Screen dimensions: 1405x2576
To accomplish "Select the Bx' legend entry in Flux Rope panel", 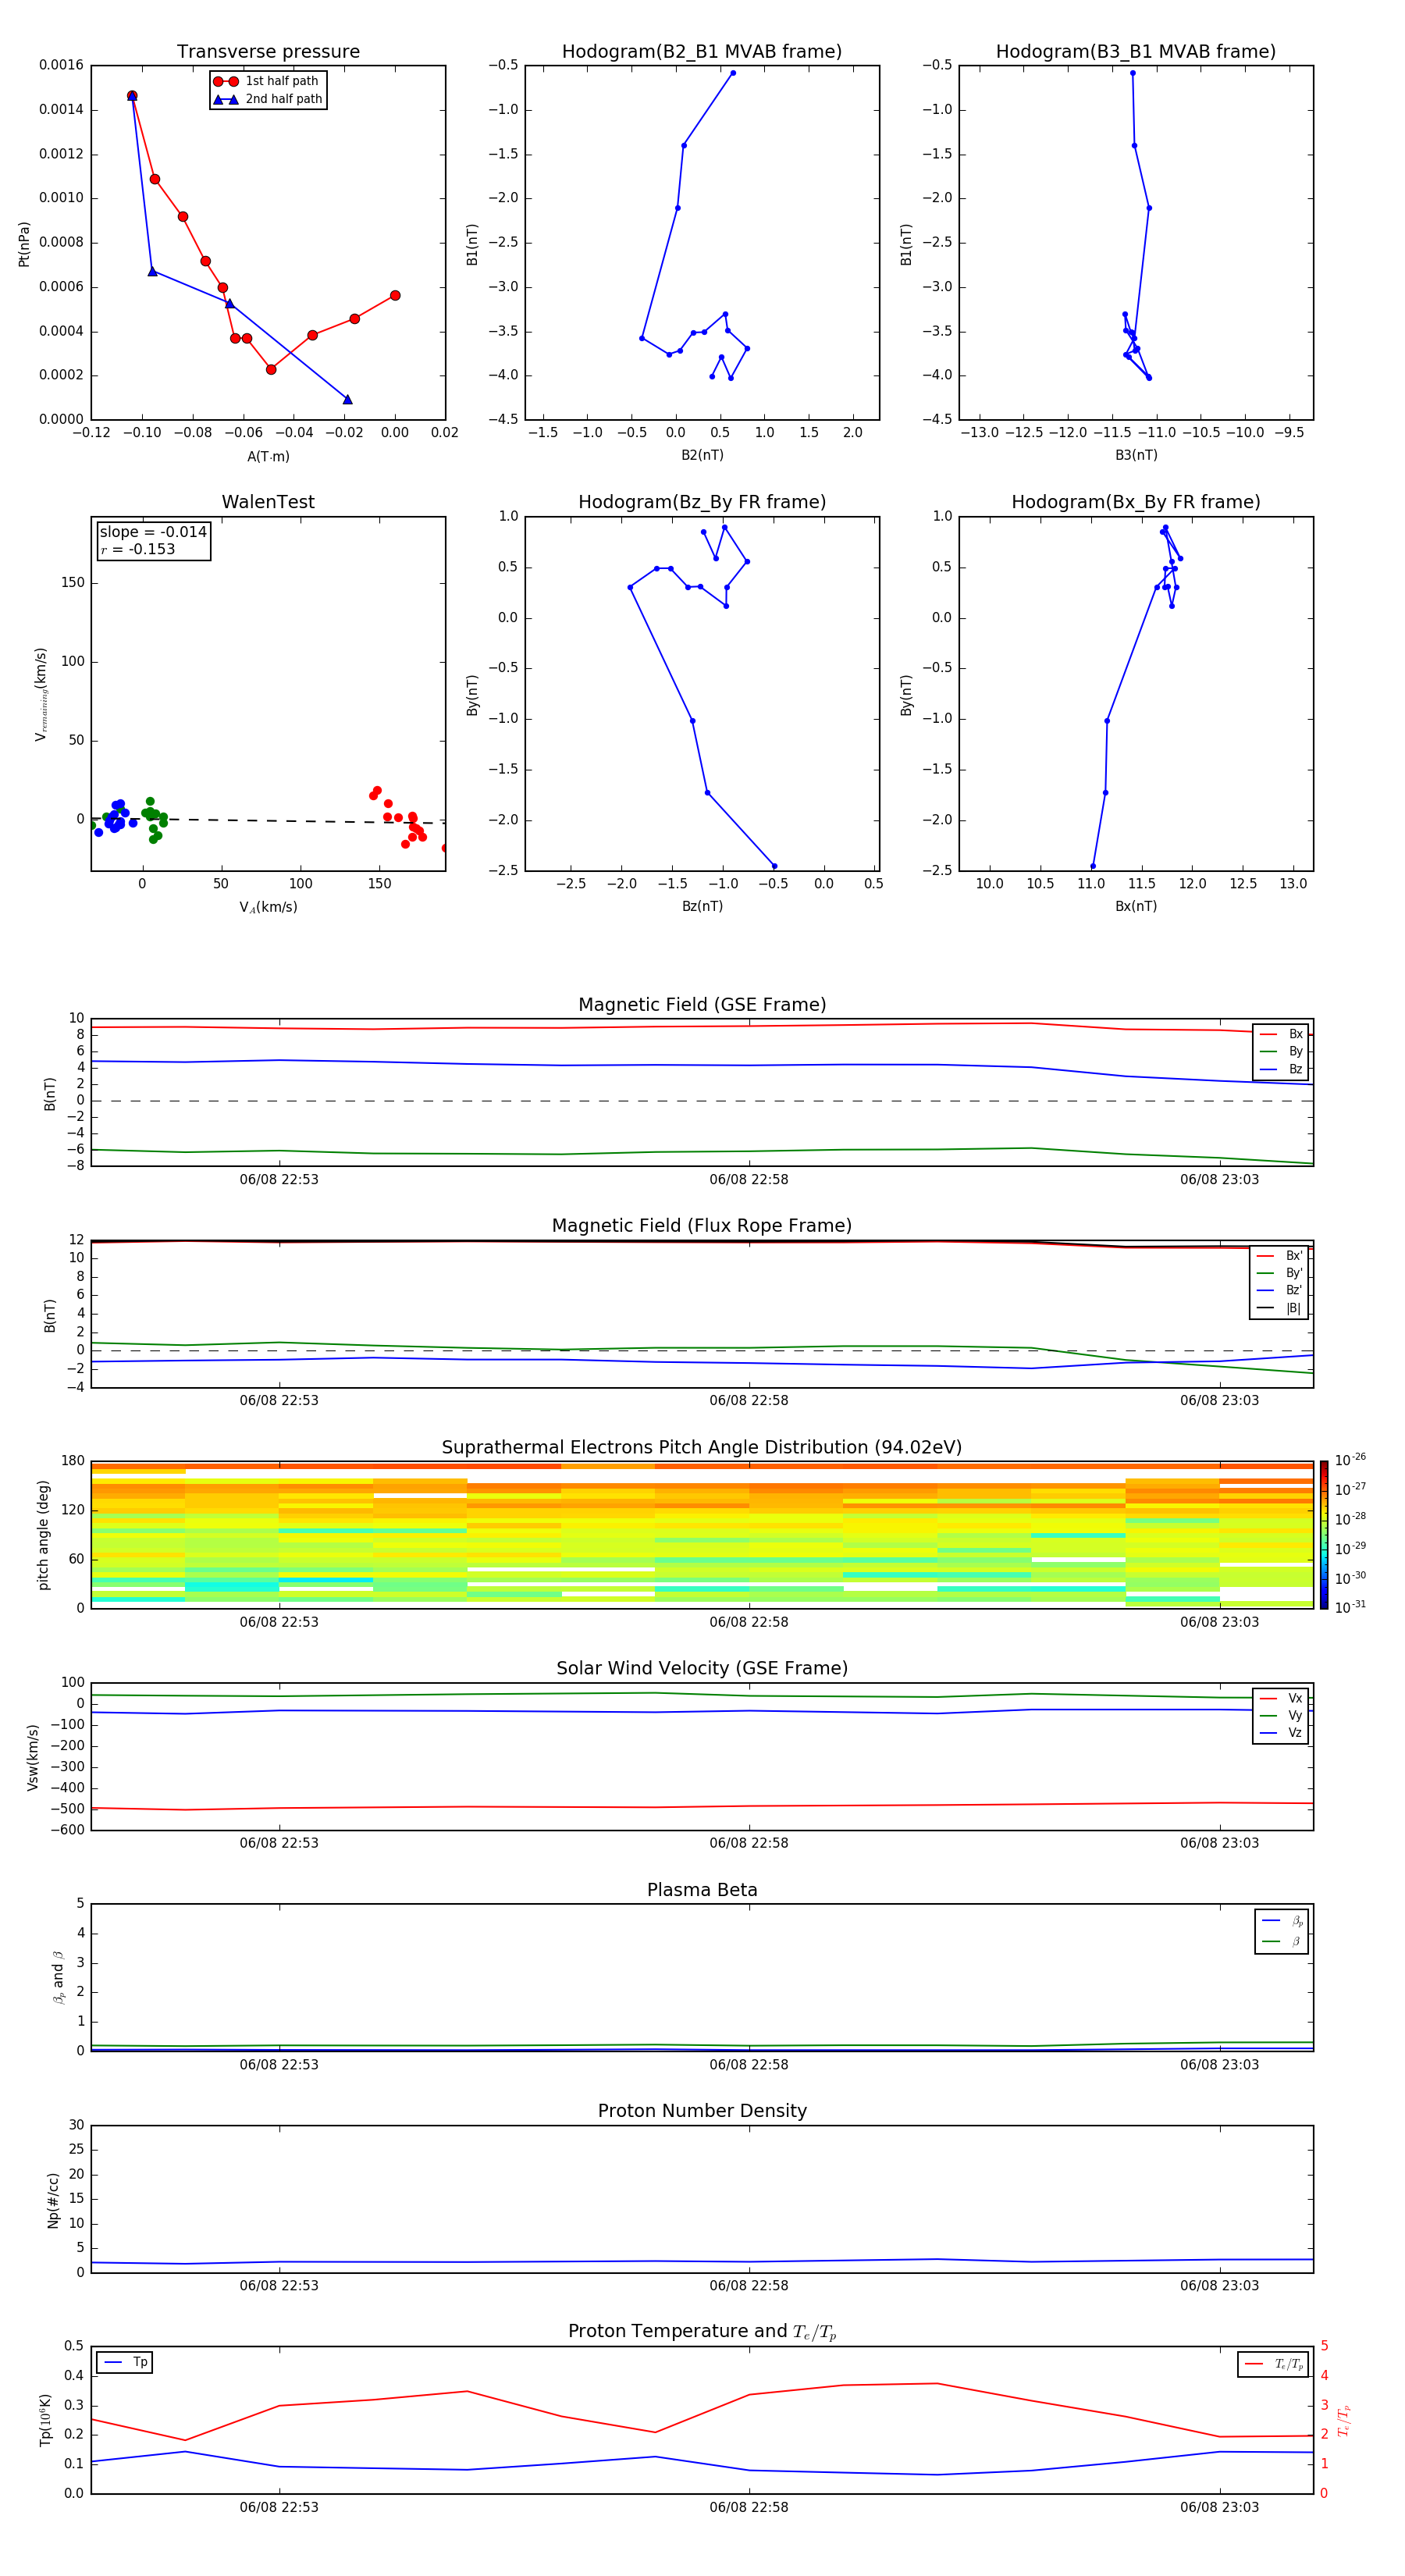I will (1280, 1256).
